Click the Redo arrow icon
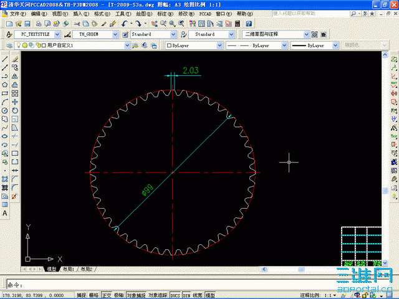399x299 pixels. (138, 24)
